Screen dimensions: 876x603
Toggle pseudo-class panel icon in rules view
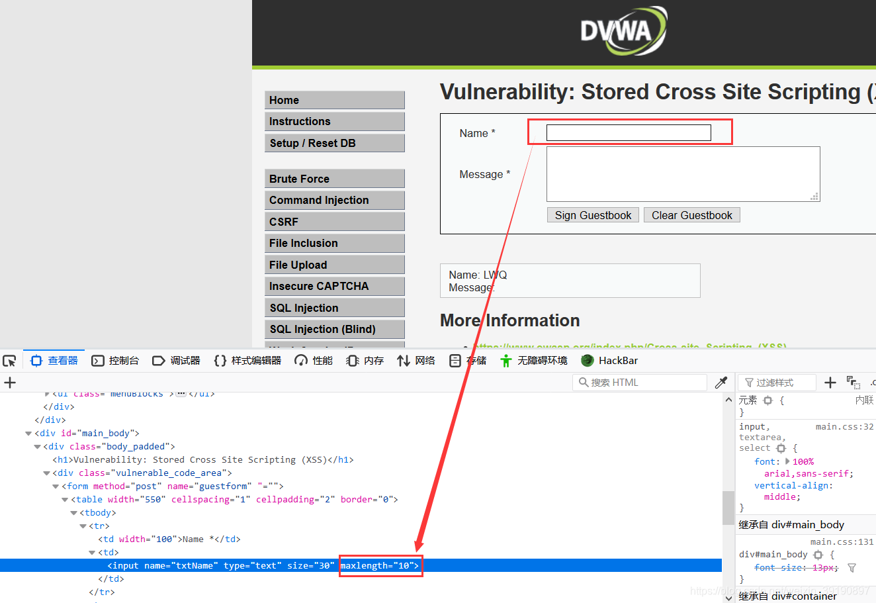pyautogui.click(x=854, y=383)
